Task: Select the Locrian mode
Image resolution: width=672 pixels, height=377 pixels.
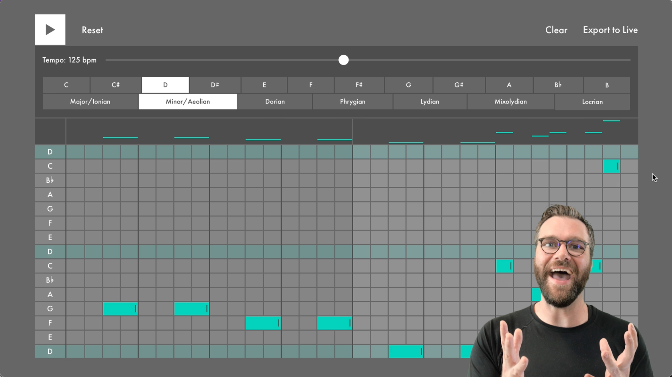Action: (592, 102)
